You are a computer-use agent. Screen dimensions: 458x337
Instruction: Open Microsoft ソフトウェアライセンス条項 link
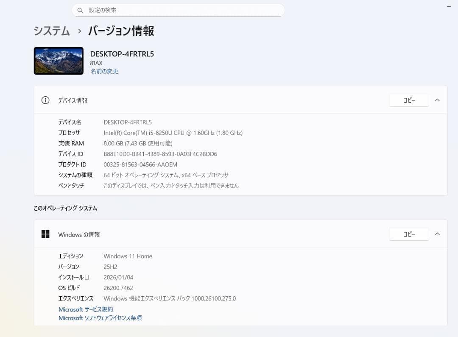coord(100,318)
